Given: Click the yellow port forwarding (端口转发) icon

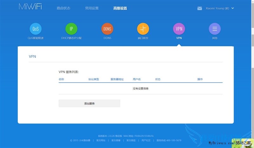Looking at the screenshot, I should tap(143, 29).
